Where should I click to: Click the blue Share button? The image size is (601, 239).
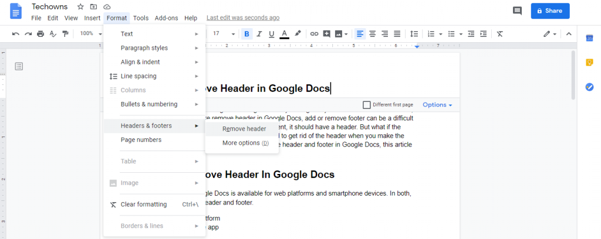tap(550, 11)
